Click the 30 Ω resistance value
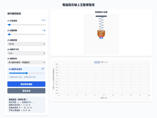 [43, 20]
